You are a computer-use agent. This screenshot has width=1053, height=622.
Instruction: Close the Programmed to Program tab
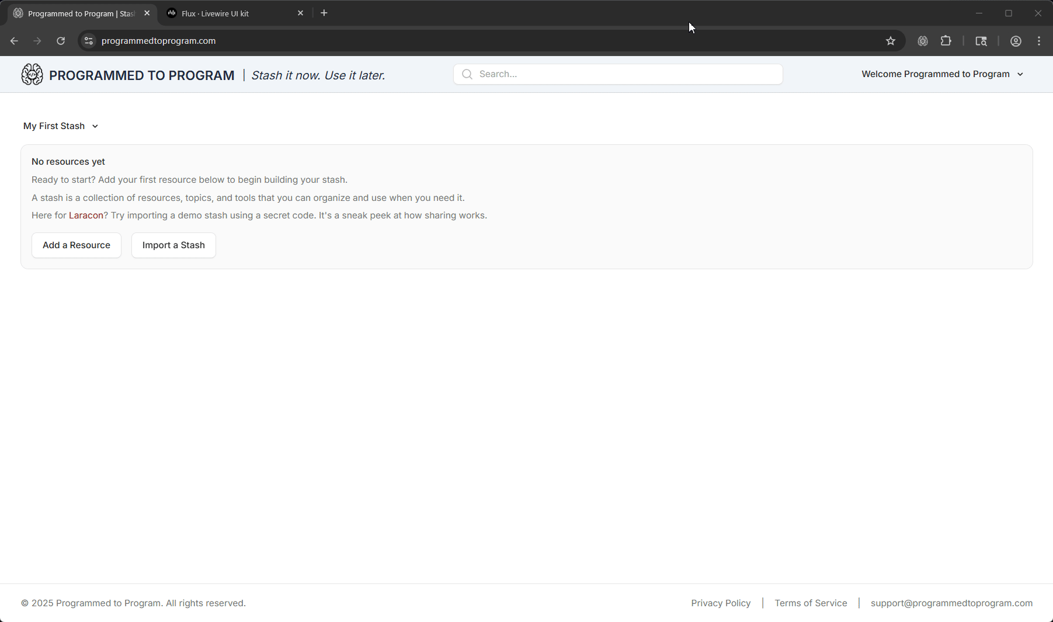147,13
